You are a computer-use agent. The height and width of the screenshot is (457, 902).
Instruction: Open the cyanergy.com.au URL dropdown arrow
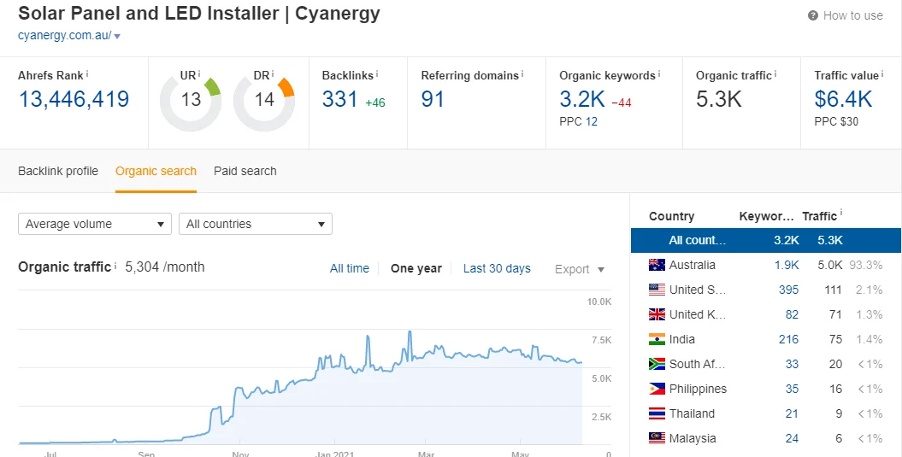point(117,36)
